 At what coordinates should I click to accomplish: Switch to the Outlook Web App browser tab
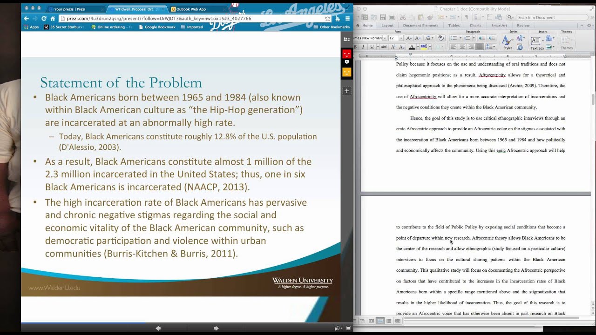(197, 9)
